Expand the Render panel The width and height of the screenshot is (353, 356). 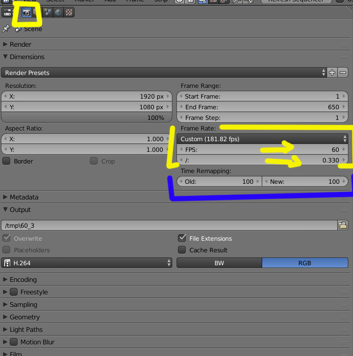(x=5, y=44)
